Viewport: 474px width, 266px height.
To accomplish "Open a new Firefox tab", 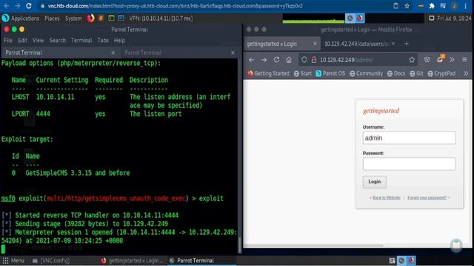I will coord(407,44).
